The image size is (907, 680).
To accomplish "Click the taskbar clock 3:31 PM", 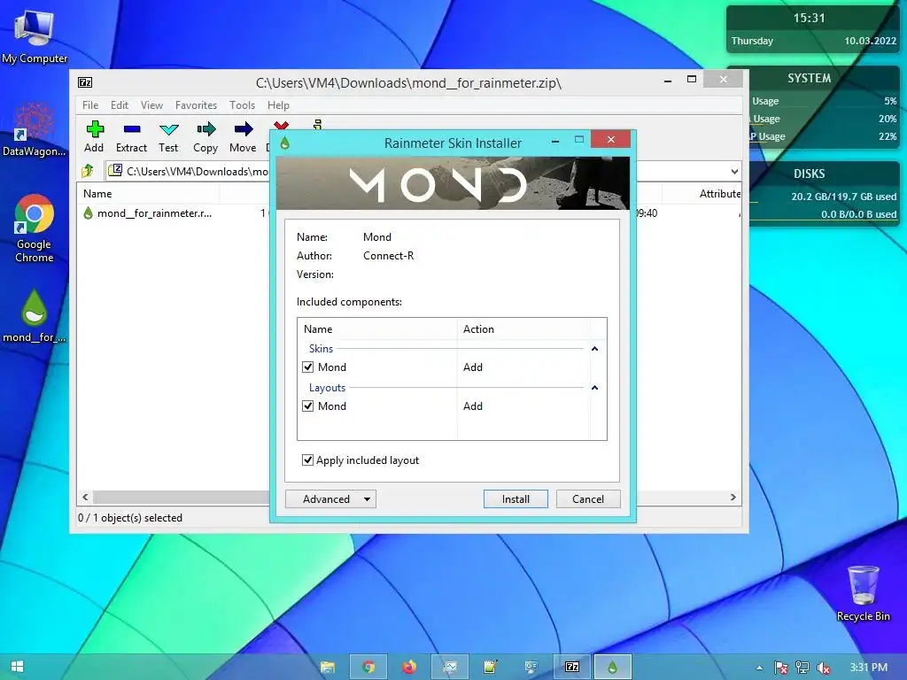I will 868,668.
